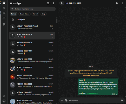Screen dimensions: 126x104
Task: Click the Cari atau mulai chat baru field
Action: 33,9
